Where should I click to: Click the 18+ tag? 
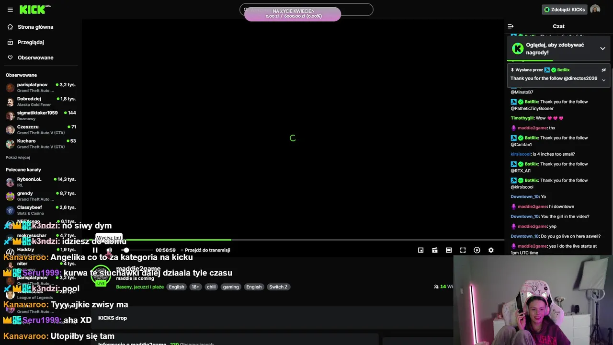click(195, 287)
